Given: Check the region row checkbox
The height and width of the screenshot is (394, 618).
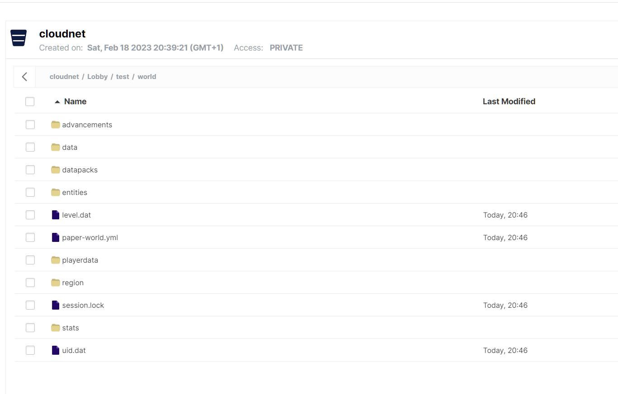Looking at the screenshot, I should coord(30,283).
